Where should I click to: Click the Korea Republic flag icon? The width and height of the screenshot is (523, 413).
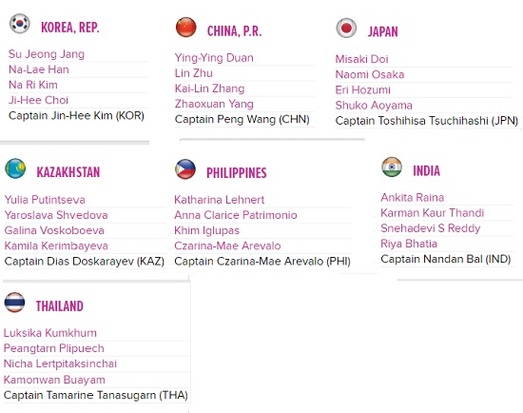click(20, 24)
